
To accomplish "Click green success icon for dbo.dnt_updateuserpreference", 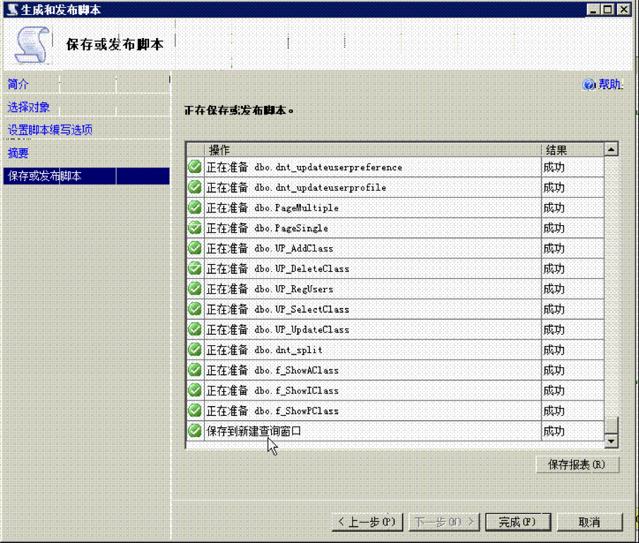I will pos(195,167).
